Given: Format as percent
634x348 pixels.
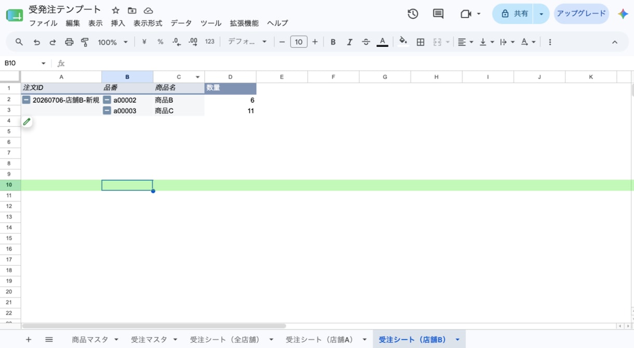Looking at the screenshot, I should tap(161, 42).
